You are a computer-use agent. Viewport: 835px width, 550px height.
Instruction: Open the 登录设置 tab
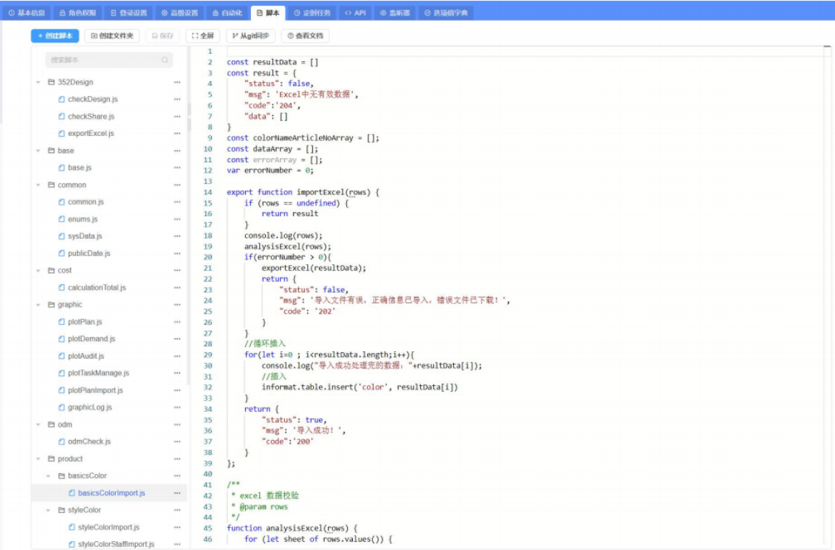(128, 13)
